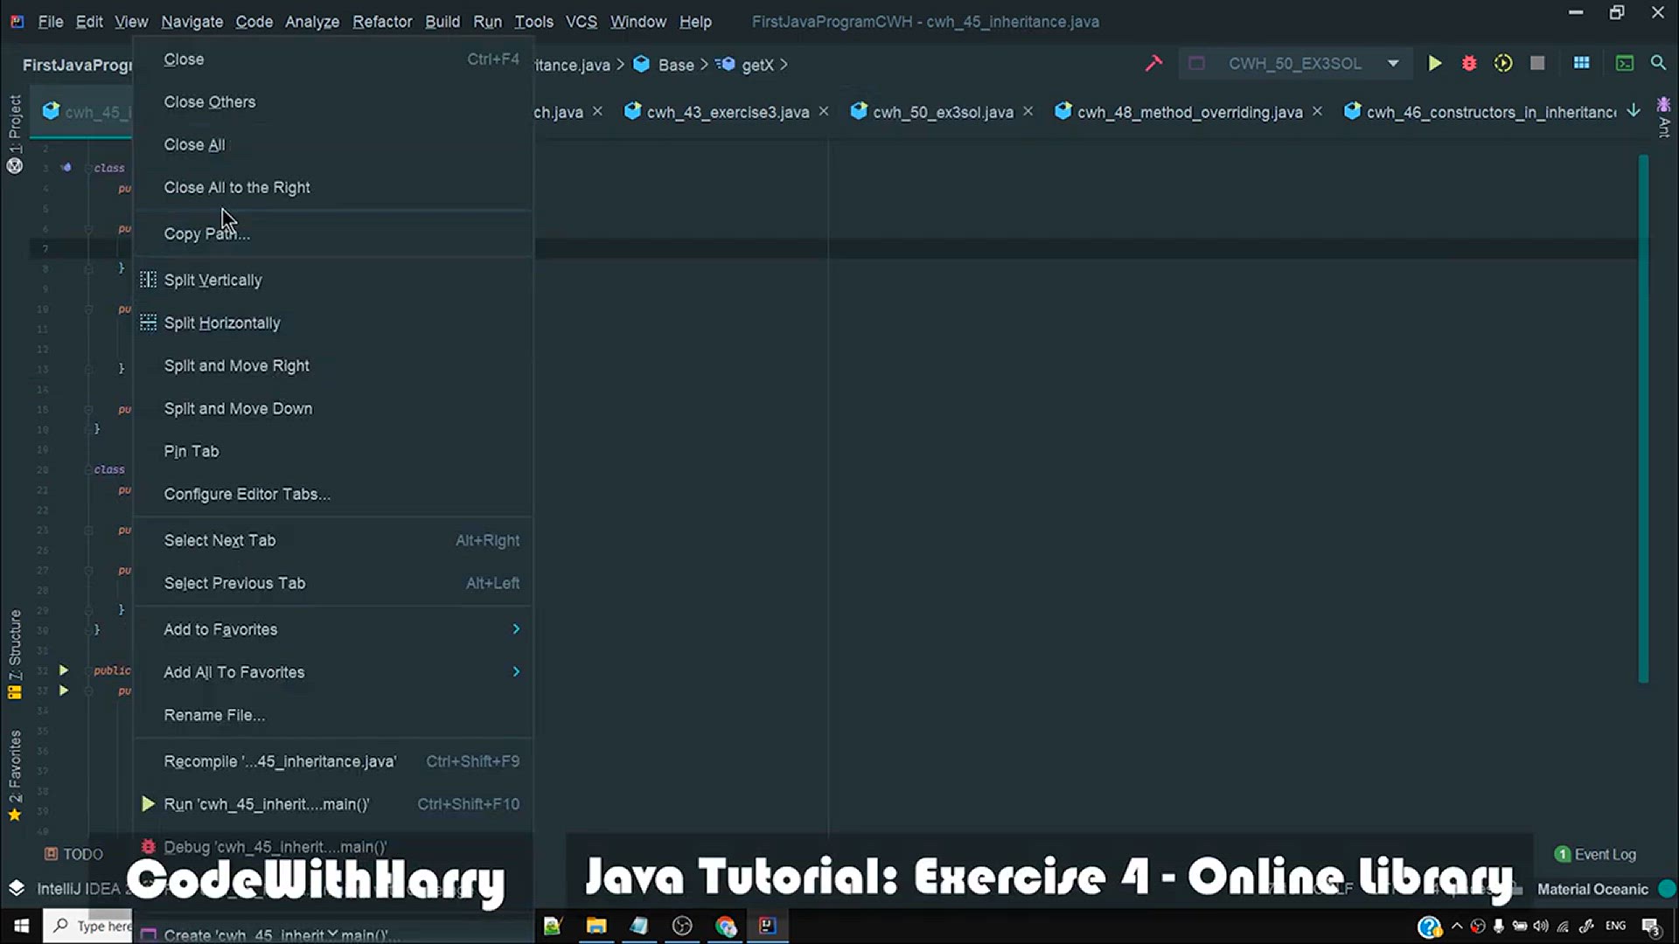Screen dimensions: 1679x944
Task: Open the Project tool window sidebar button
Action: [x=15, y=133]
